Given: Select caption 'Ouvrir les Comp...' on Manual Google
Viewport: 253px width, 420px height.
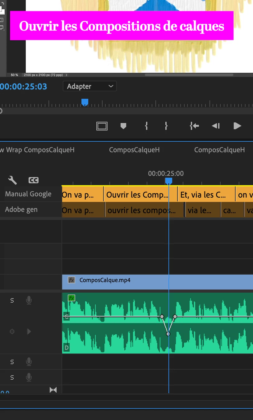Looking at the screenshot, I should [140, 195].
